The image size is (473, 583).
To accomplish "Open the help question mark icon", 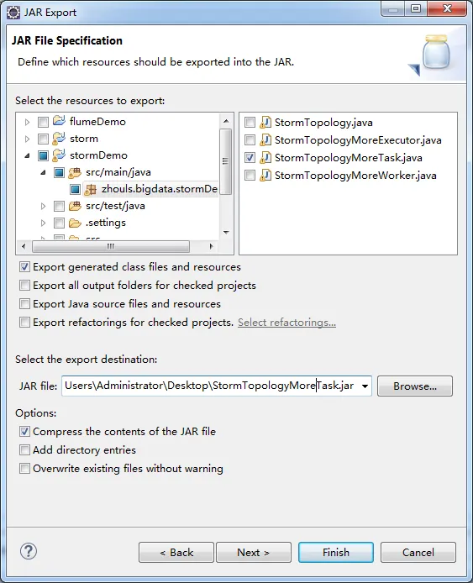I will click(x=29, y=551).
